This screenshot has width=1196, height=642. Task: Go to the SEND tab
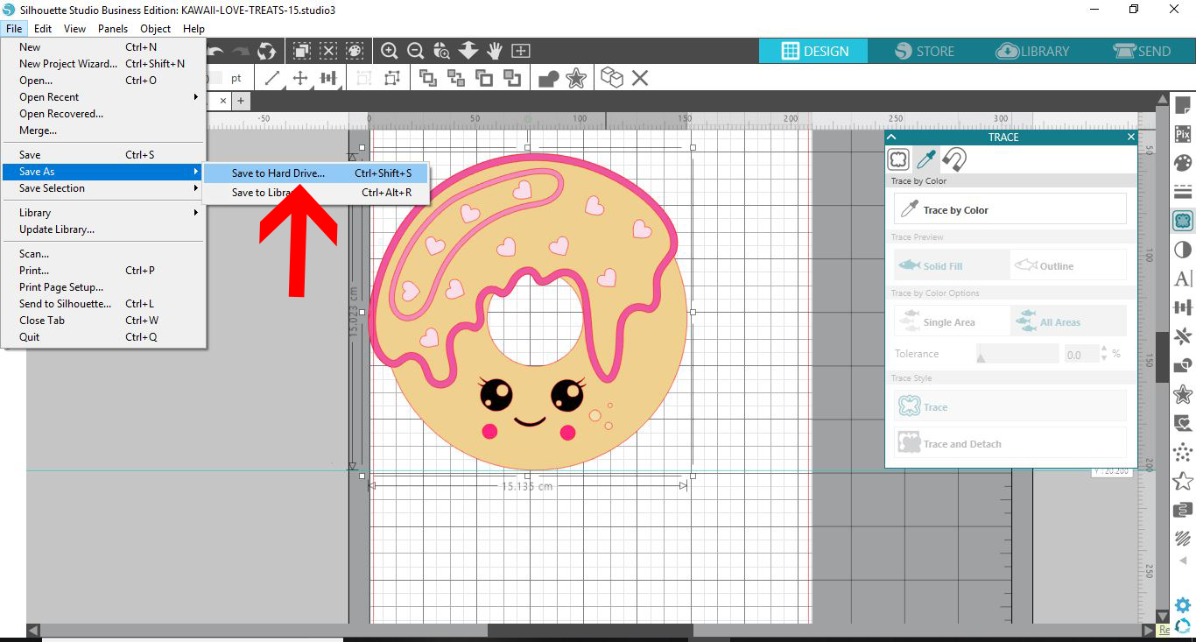pos(1142,51)
